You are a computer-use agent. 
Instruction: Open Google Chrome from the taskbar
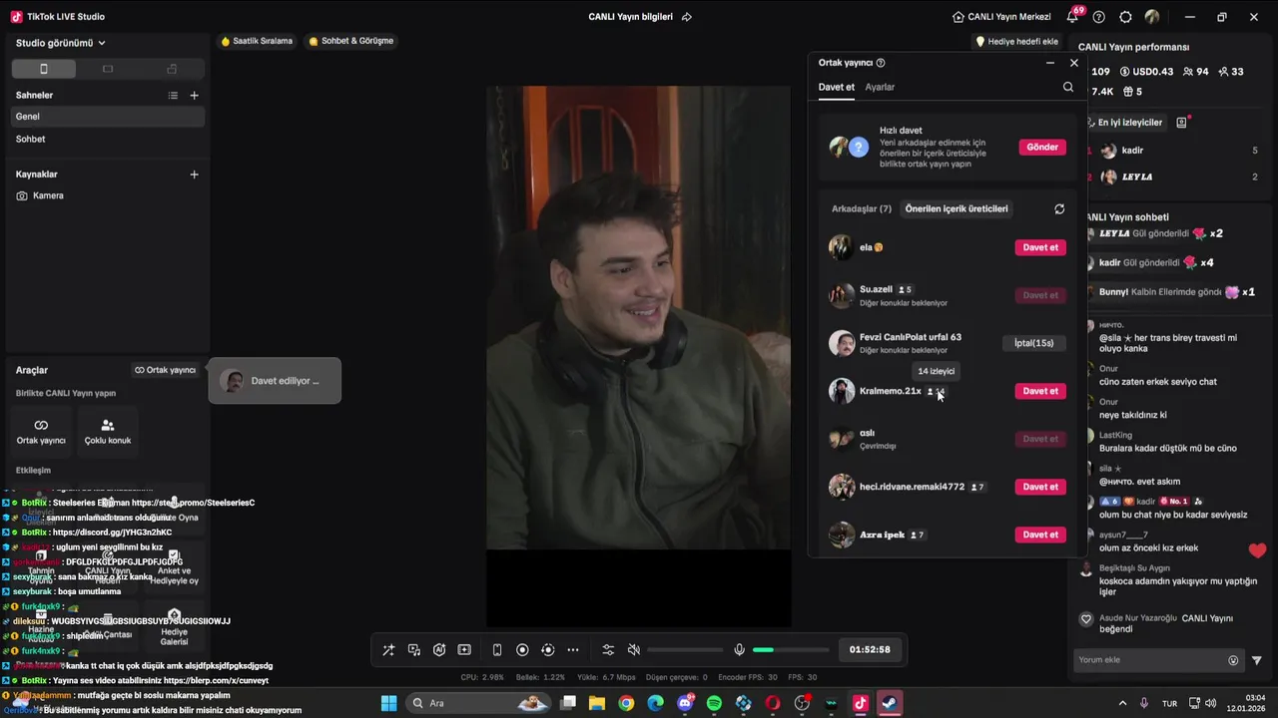(x=626, y=703)
